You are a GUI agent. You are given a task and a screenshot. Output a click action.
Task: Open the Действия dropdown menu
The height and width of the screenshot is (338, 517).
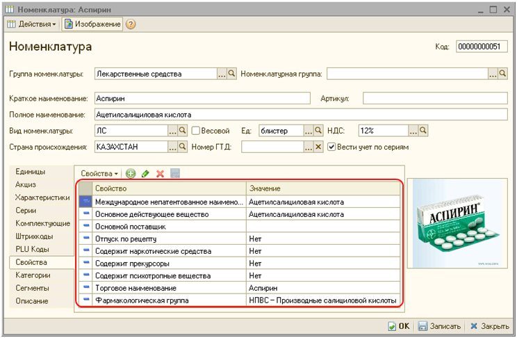coord(32,24)
